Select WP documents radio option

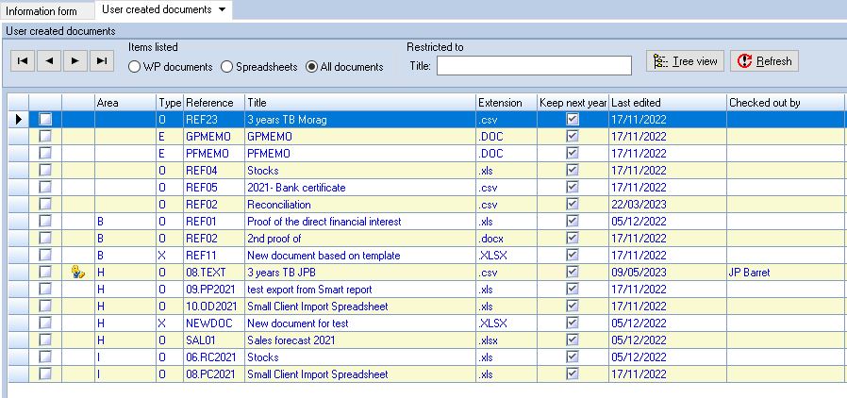click(171, 67)
